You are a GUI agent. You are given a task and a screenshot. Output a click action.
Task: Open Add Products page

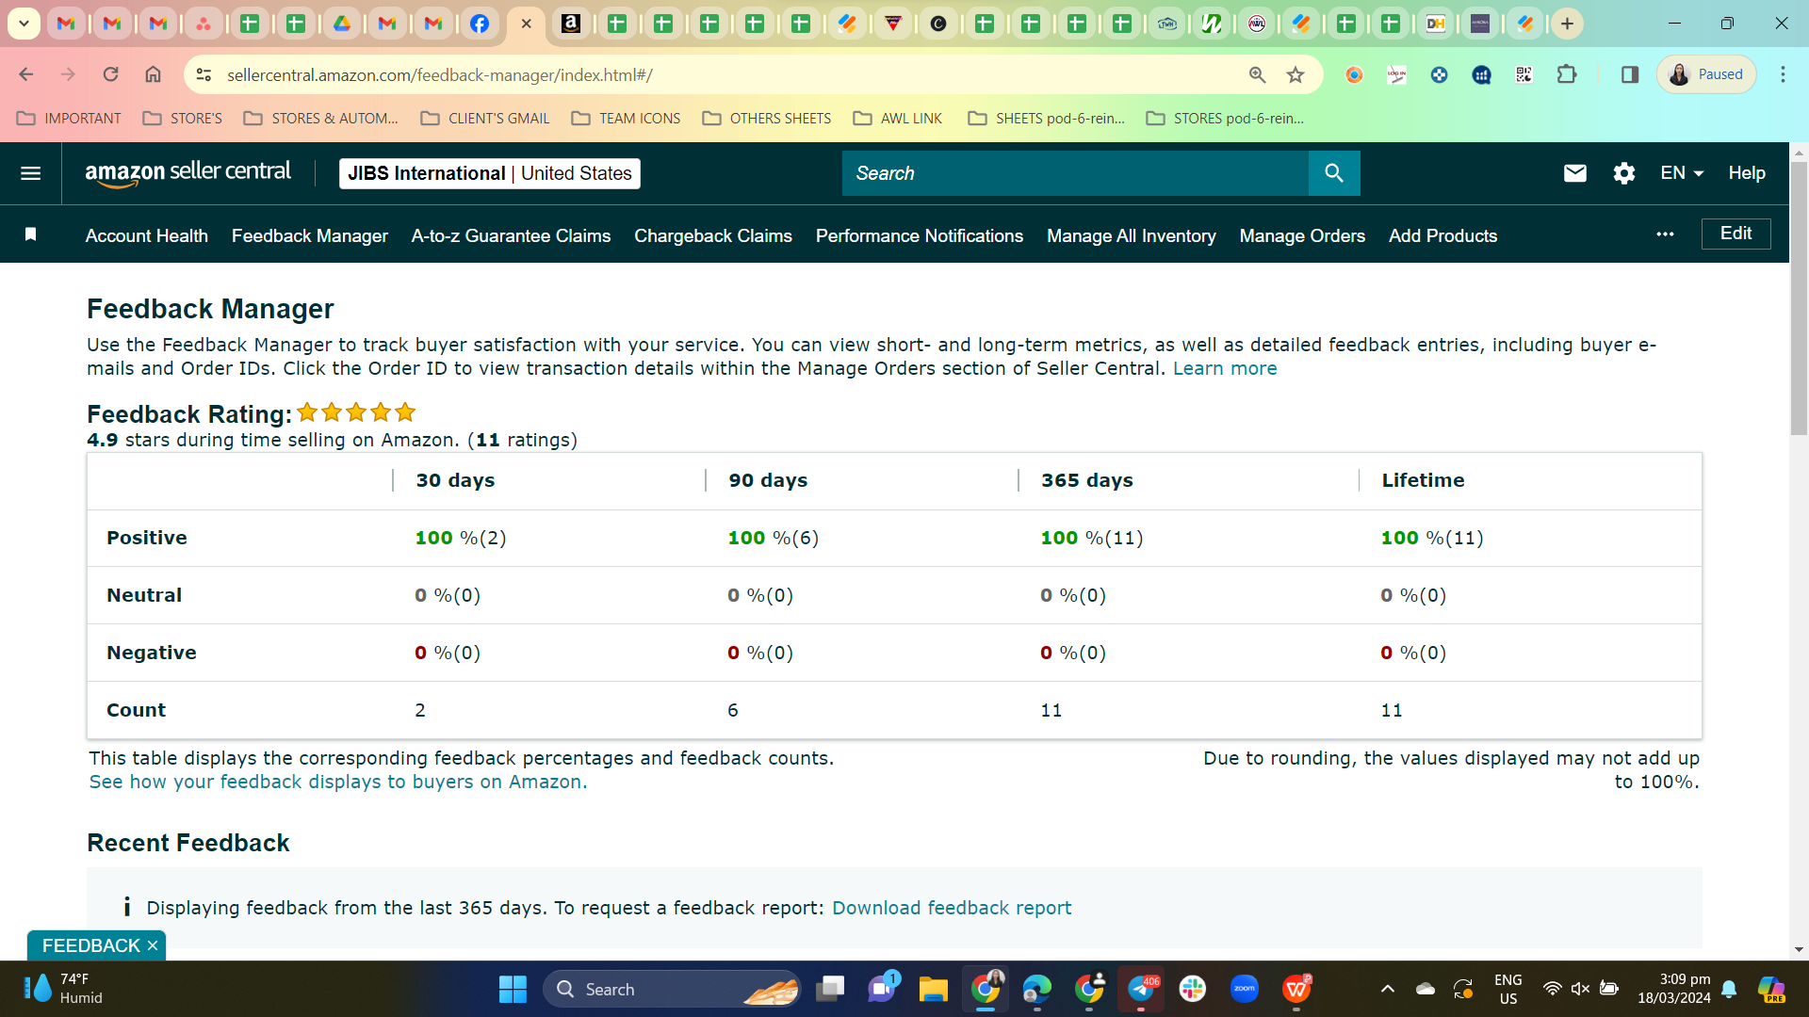[x=1443, y=235]
